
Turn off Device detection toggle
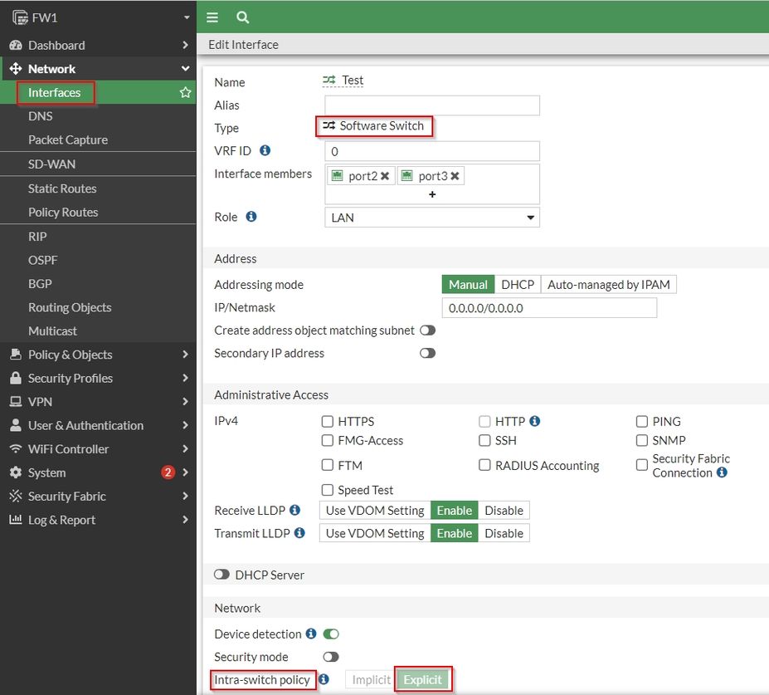click(331, 634)
